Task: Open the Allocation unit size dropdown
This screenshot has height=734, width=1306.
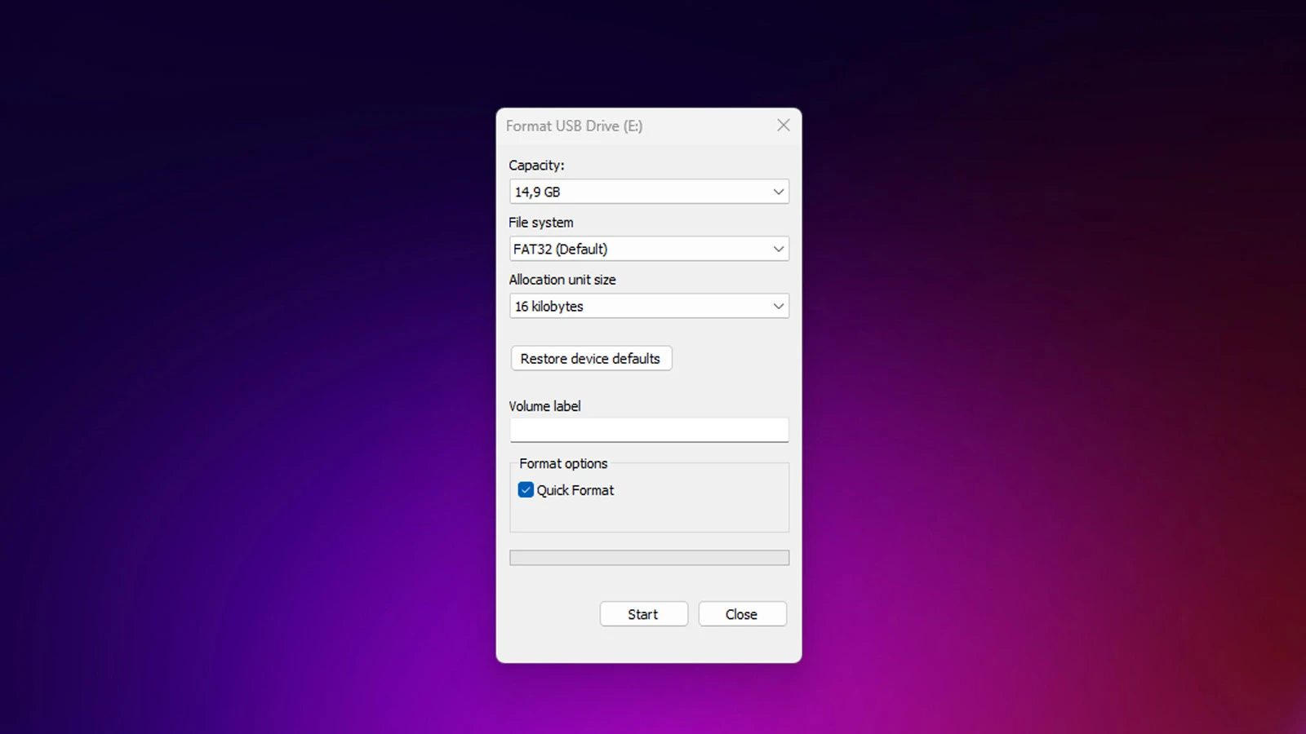Action: 637,306
